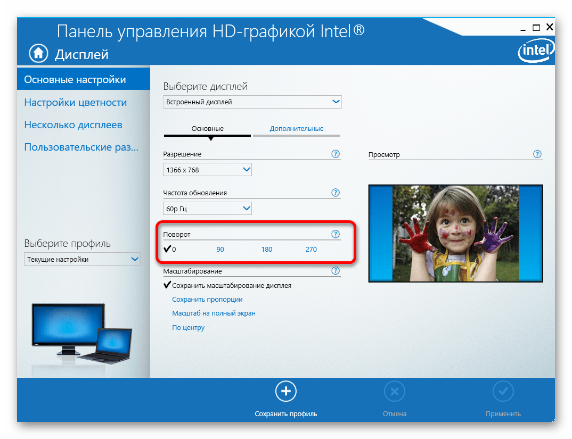Click the Intel logo icon
This screenshot has width=572, height=439.
536,52
